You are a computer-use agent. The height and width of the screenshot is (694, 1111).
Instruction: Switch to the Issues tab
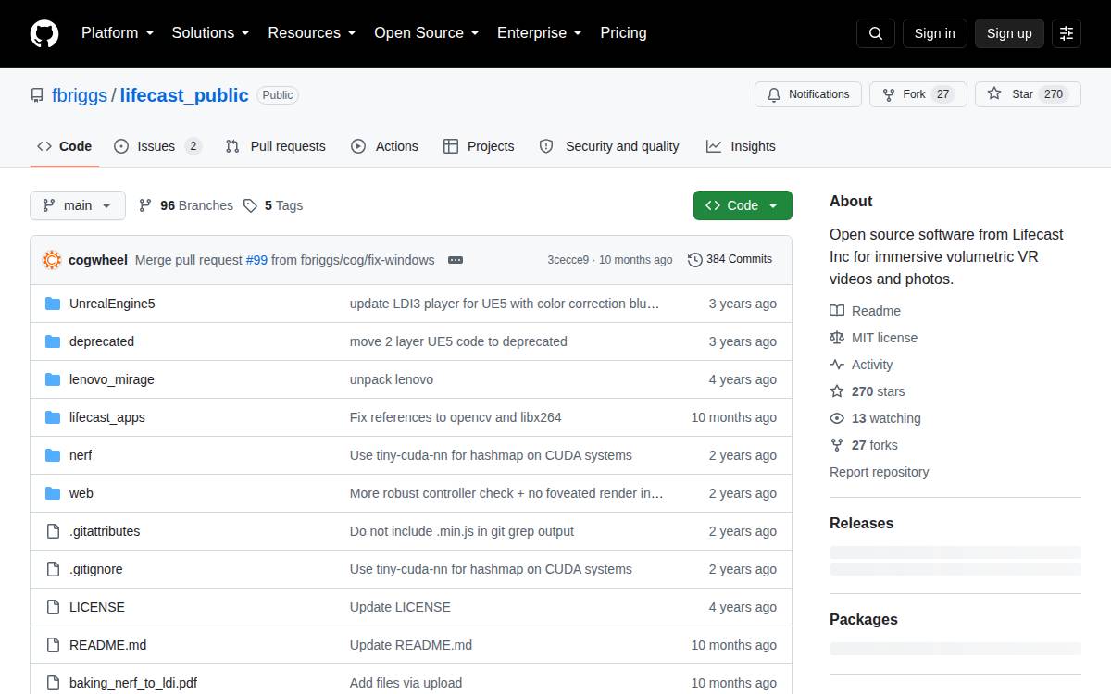[x=157, y=146]
